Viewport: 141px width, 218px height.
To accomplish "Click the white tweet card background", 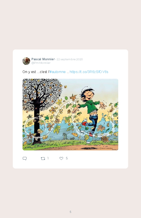I will point(70,165).
